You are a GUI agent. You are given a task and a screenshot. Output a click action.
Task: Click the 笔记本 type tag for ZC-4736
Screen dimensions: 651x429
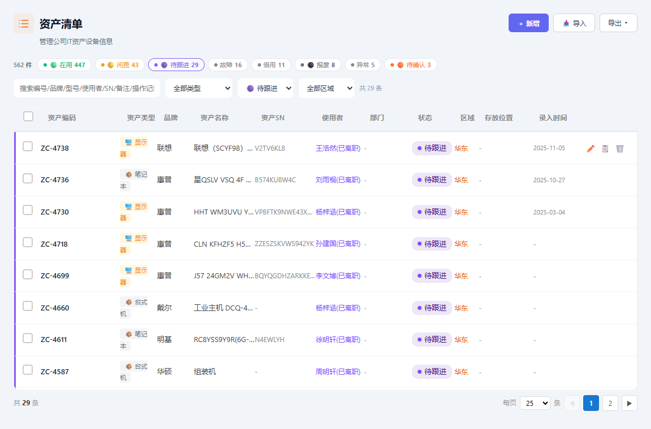(134, 180)
